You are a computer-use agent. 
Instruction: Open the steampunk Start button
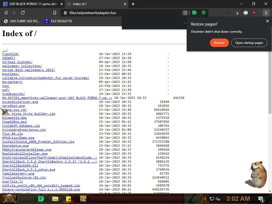[9, 199]
